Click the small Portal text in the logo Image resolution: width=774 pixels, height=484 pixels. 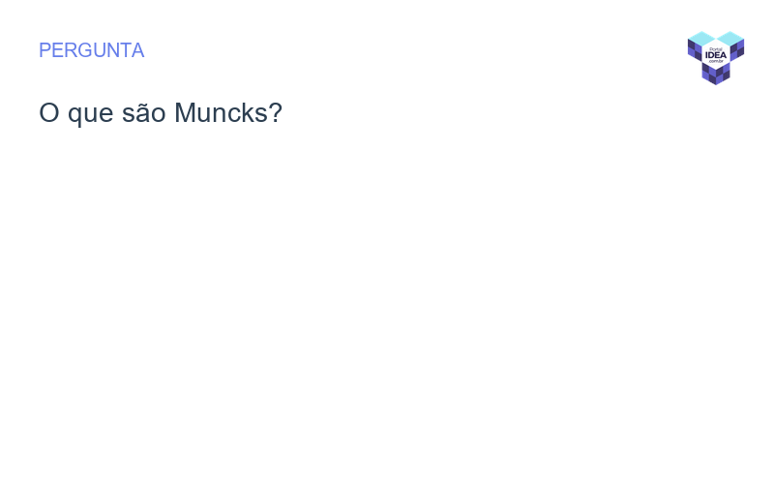click(x=716, y=49)
